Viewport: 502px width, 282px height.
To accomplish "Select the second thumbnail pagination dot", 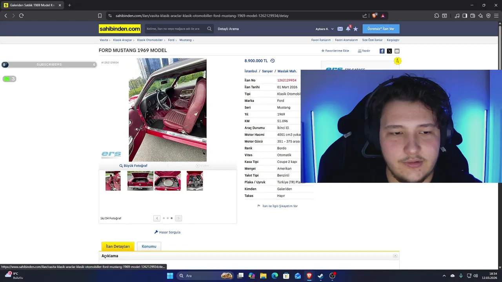I will pyautogui.click(x=167, y=218).
